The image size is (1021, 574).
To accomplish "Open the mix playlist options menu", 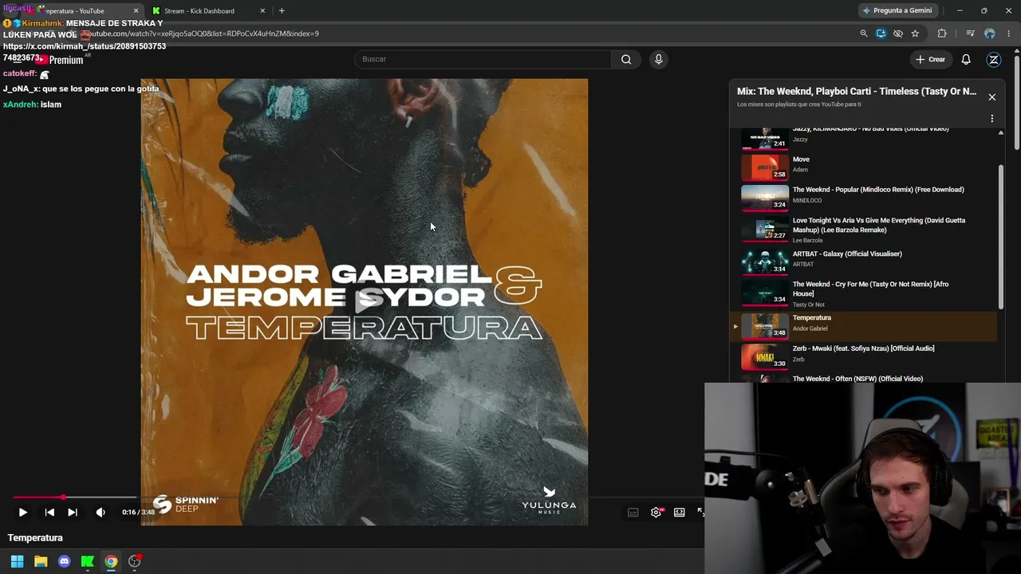I will click(x=992, y=119).
